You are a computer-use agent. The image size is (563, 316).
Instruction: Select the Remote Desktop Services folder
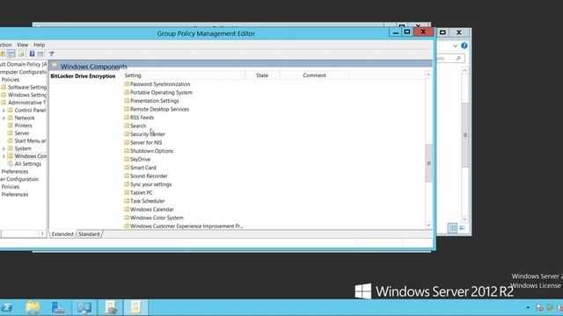159,109
